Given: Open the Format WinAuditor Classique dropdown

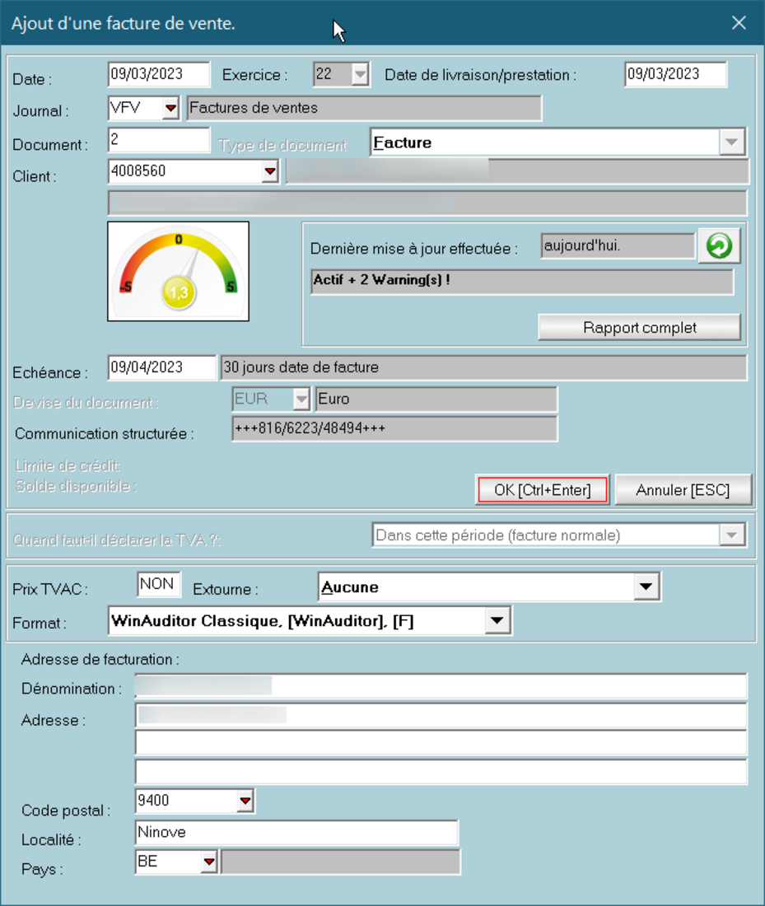Looking at the screenshot, I should pyautogui.click(x=497, y=621).
